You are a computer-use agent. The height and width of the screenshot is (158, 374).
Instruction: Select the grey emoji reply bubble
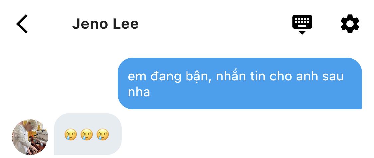point(87,134)
